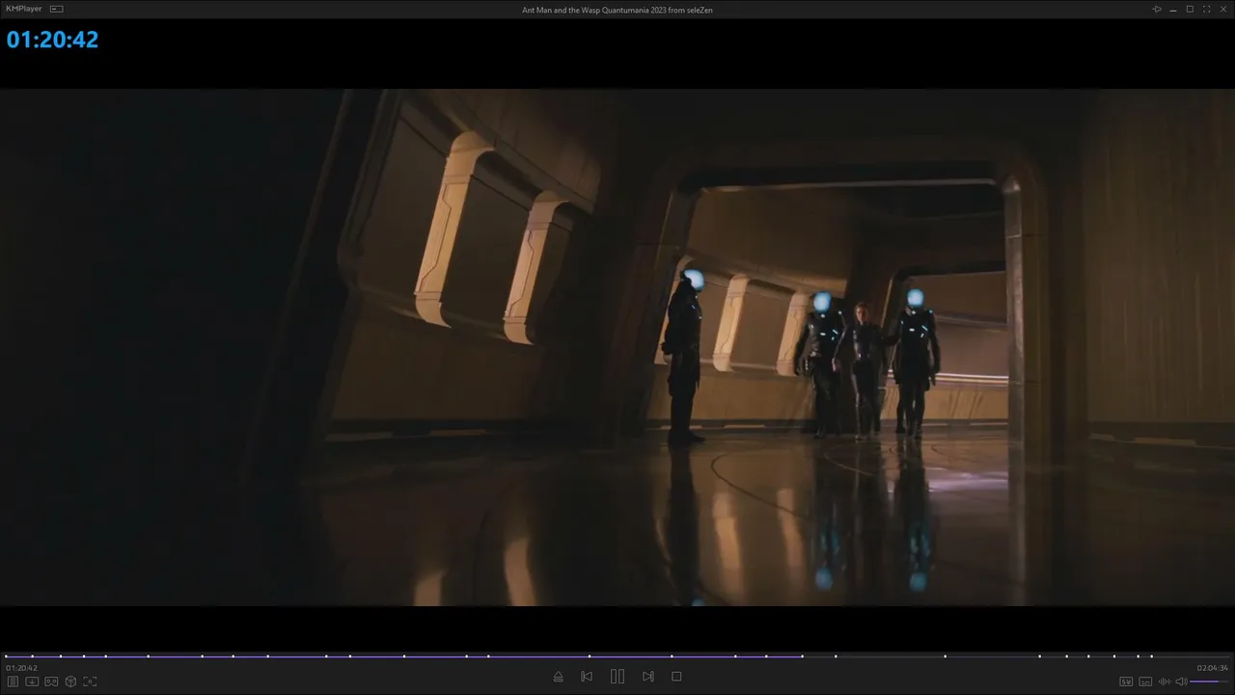Open the SW decoder selection button
This screenshot has width=1235, height=695.
1126,681
